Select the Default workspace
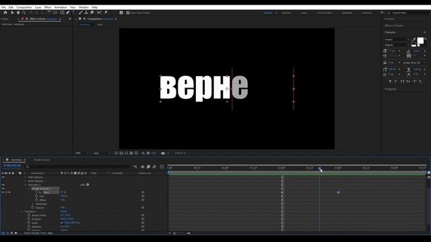Screen dimensions: 431x242 268,13
